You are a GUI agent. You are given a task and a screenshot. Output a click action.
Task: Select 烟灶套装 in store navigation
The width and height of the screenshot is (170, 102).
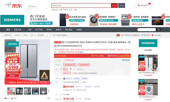(69, 30)
